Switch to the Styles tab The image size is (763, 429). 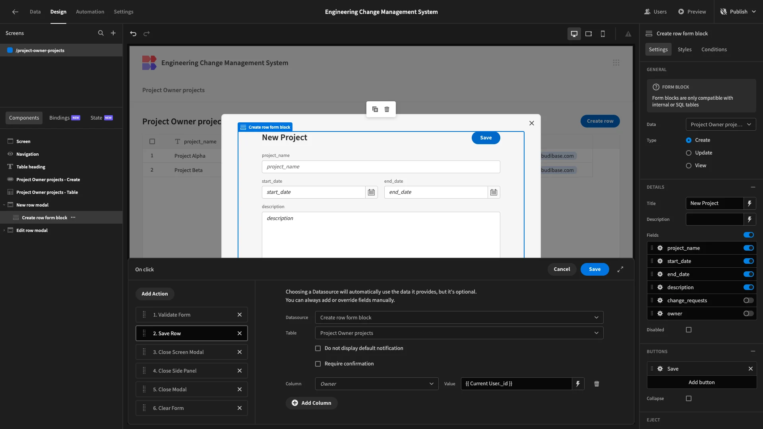684,49
